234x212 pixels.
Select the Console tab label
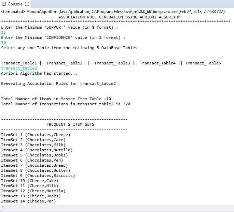[x=15, y=4]
